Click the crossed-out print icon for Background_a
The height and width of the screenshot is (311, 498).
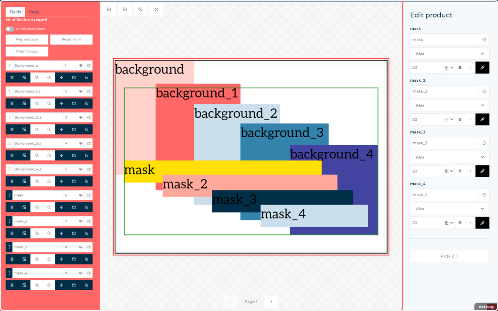coord(37,78)
